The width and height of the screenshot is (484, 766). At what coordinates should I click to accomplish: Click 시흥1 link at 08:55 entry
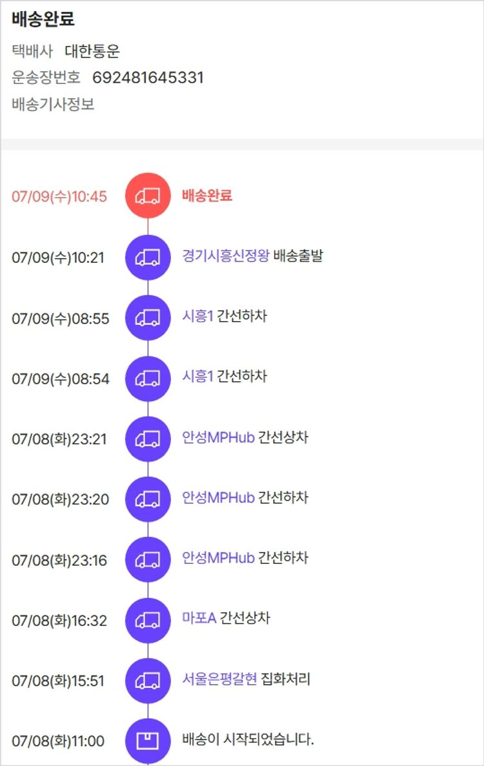point(197,316)
